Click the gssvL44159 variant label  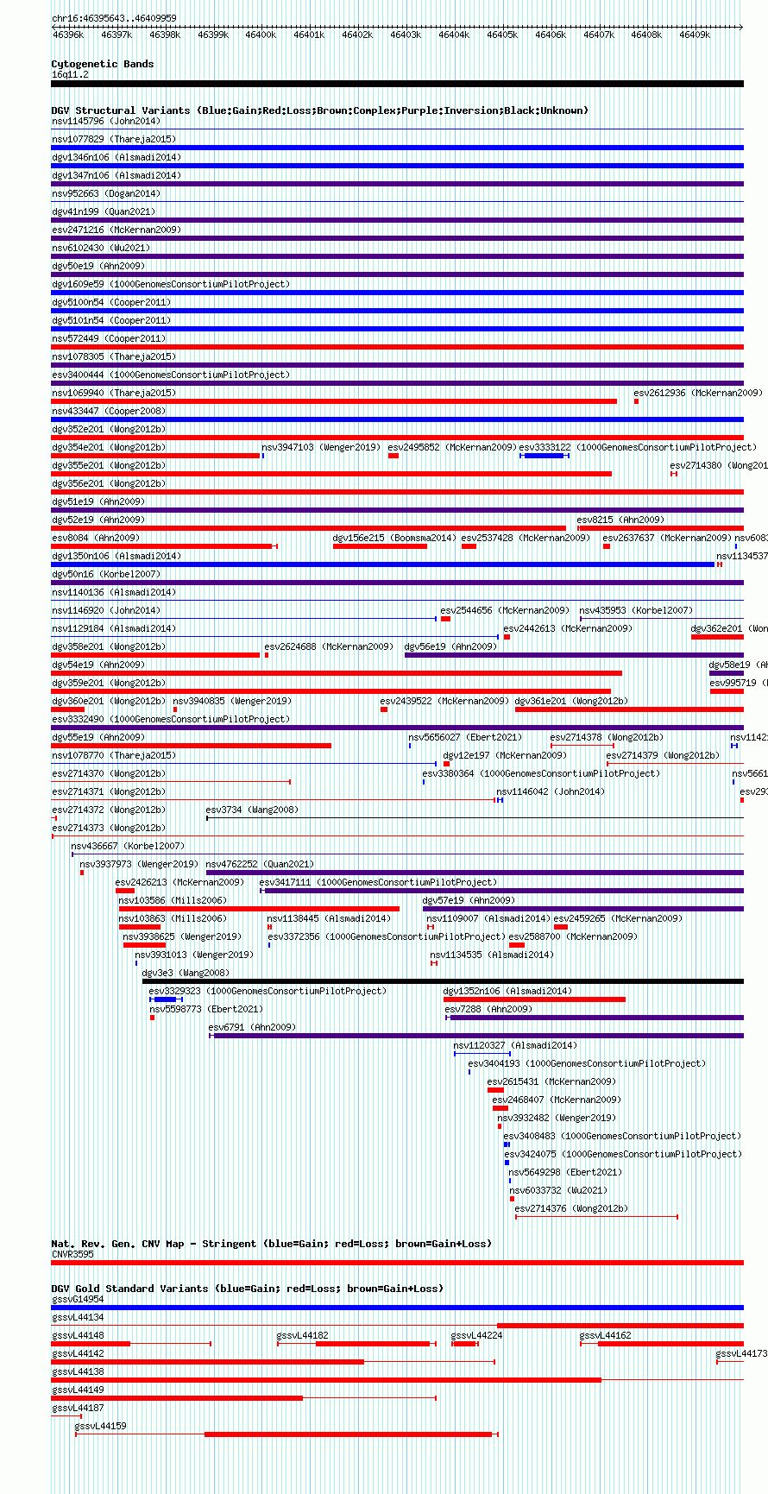tap(100, 1426)
